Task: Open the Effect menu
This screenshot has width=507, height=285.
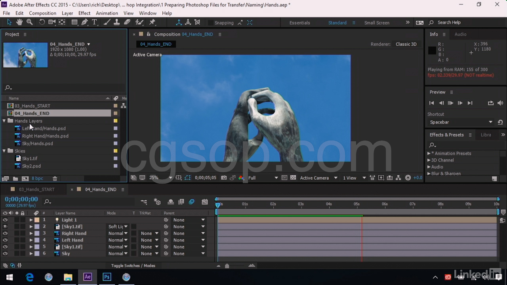Action: click(x=84, y=13)
